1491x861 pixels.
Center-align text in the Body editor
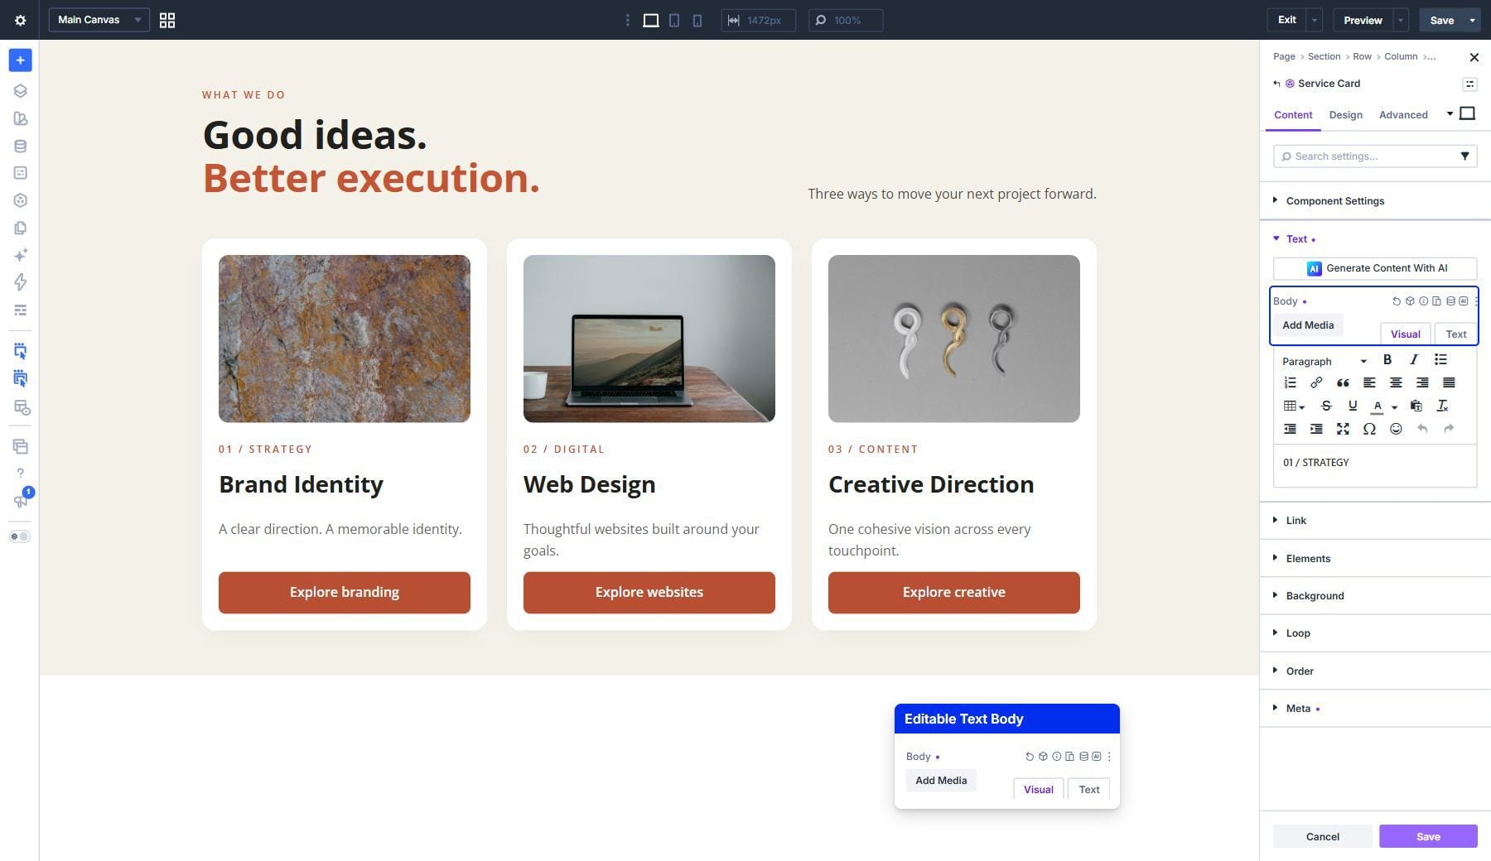coord(1396,382)
